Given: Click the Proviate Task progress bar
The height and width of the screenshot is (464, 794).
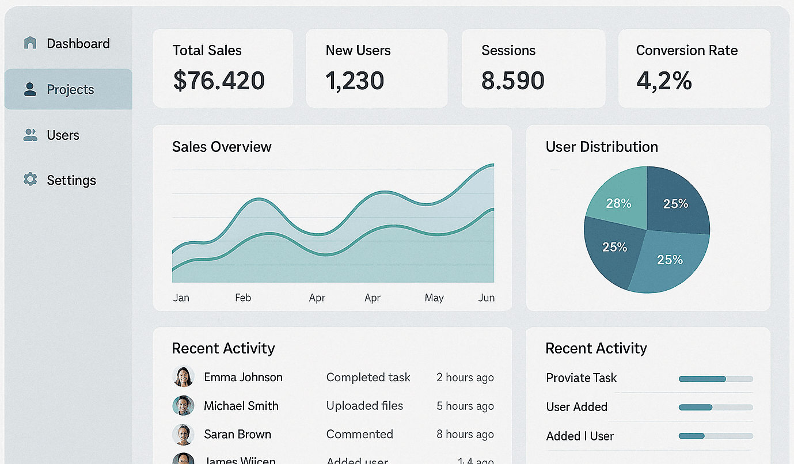Looking at the screenshot, I should tap(716, 379).
